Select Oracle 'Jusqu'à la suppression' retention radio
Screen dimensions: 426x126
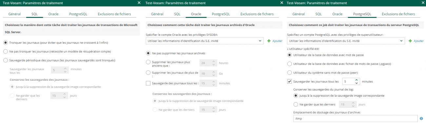pos(155,101)
